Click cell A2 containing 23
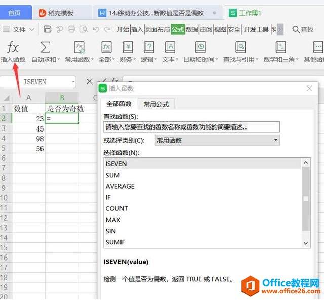The width and height of the screenshot is (324, 300). (28, 118)
